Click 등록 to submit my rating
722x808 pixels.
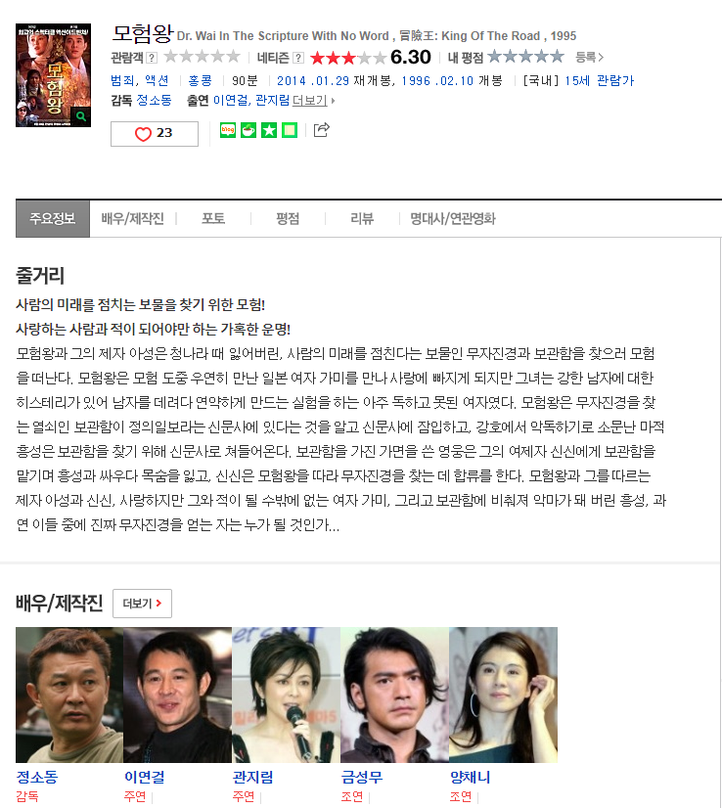pos(589,57)
